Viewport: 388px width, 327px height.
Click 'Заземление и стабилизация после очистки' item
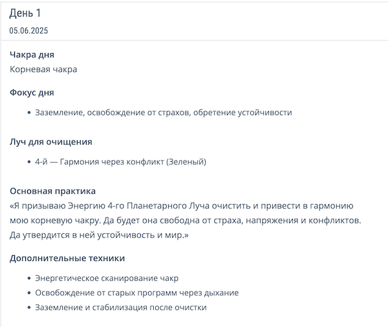[x=121, y=308]
